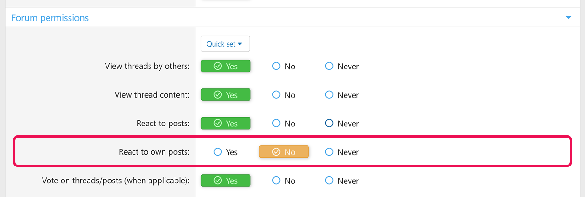Collapse the Forum permissions section arrow
The image size is (585, 197).
[x=569, y=18]
